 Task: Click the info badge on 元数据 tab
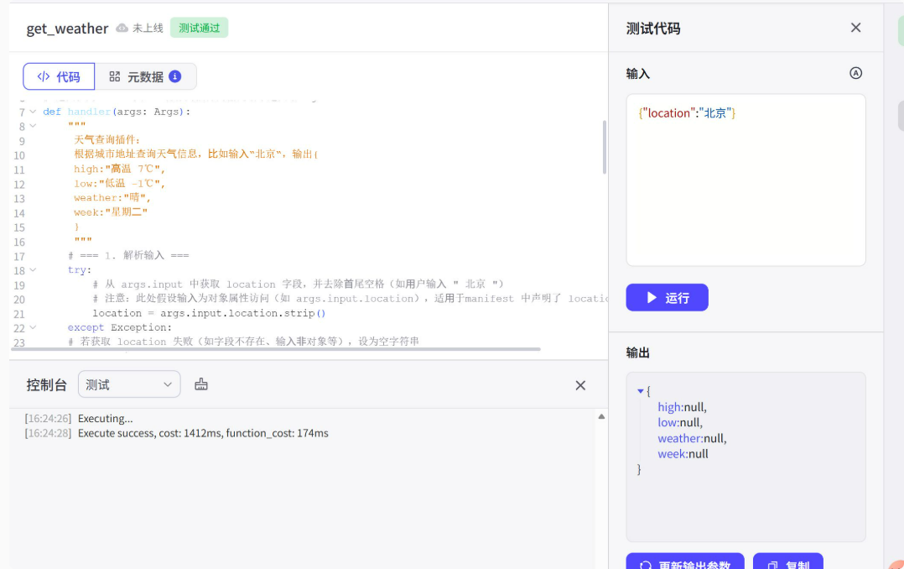pyautogui.click(x=174, y=76)
